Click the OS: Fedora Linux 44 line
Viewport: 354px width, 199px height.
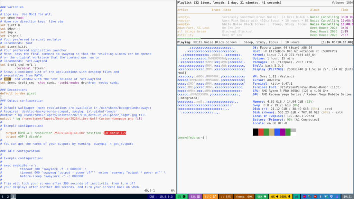coord(282,48)
